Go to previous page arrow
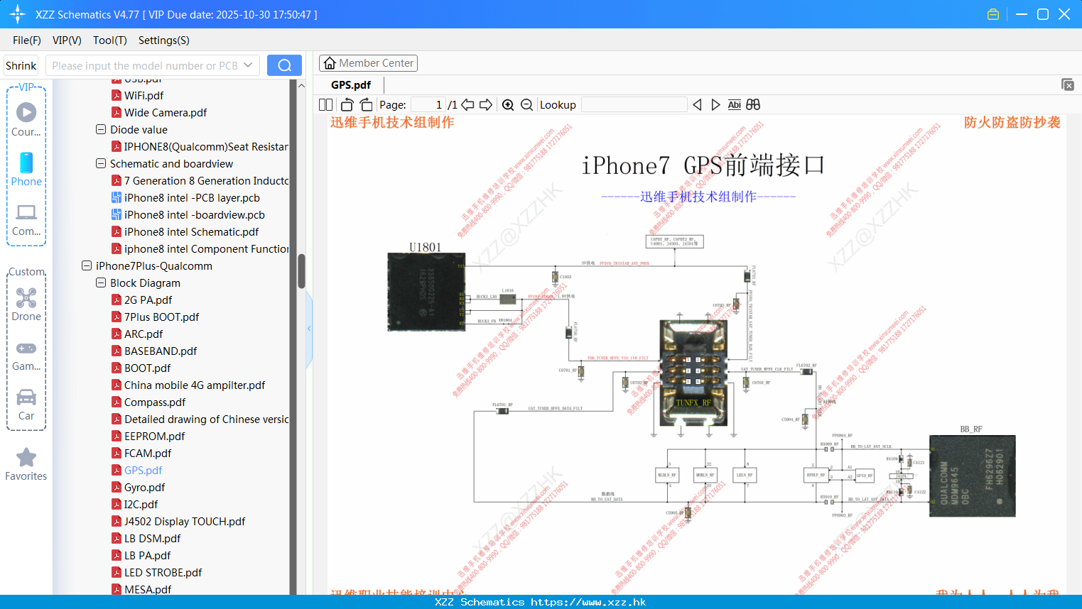The image size is (1082, 609). pyautogui.click(x=467, y=104)
